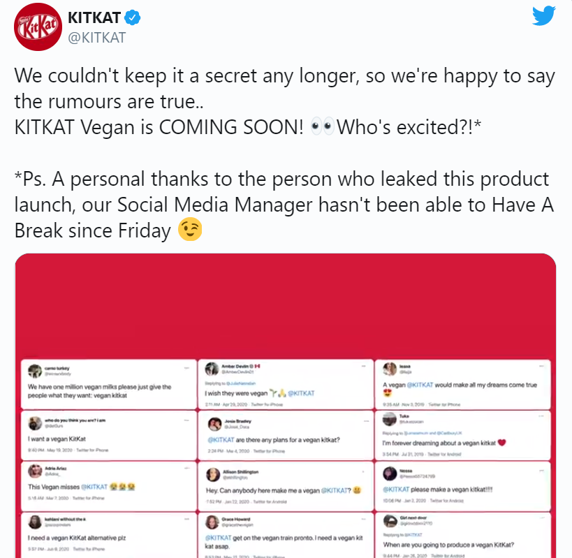The image size is (572, 558).
Task: Open more options on camo turkey's tweet
Action: (x=186, y=367)
